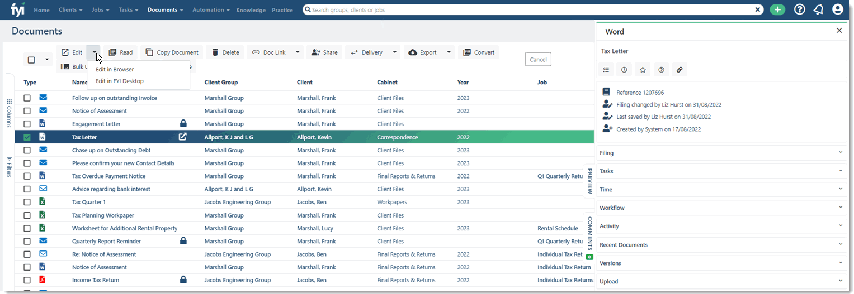Click the clock history icon in Word panel

[x=624, y=70]
